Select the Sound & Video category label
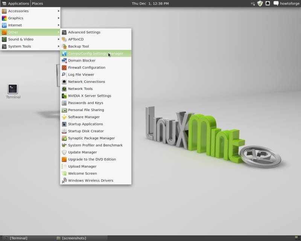 coord(21,40)
